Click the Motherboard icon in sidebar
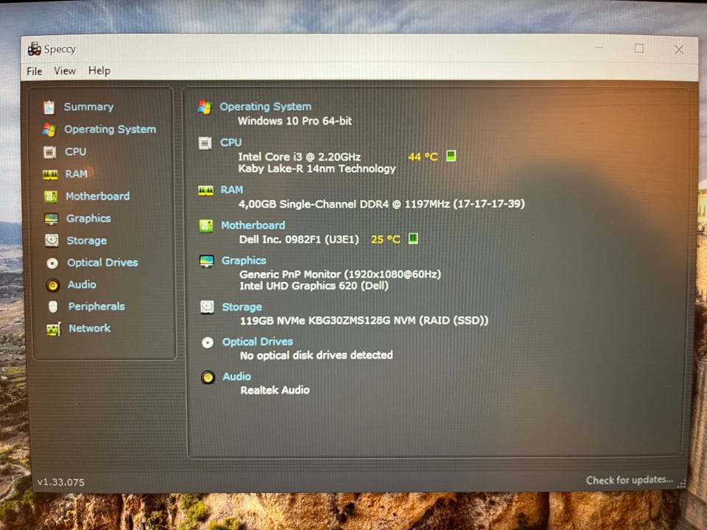Screen dimensions: 707x530 point(51,197)
